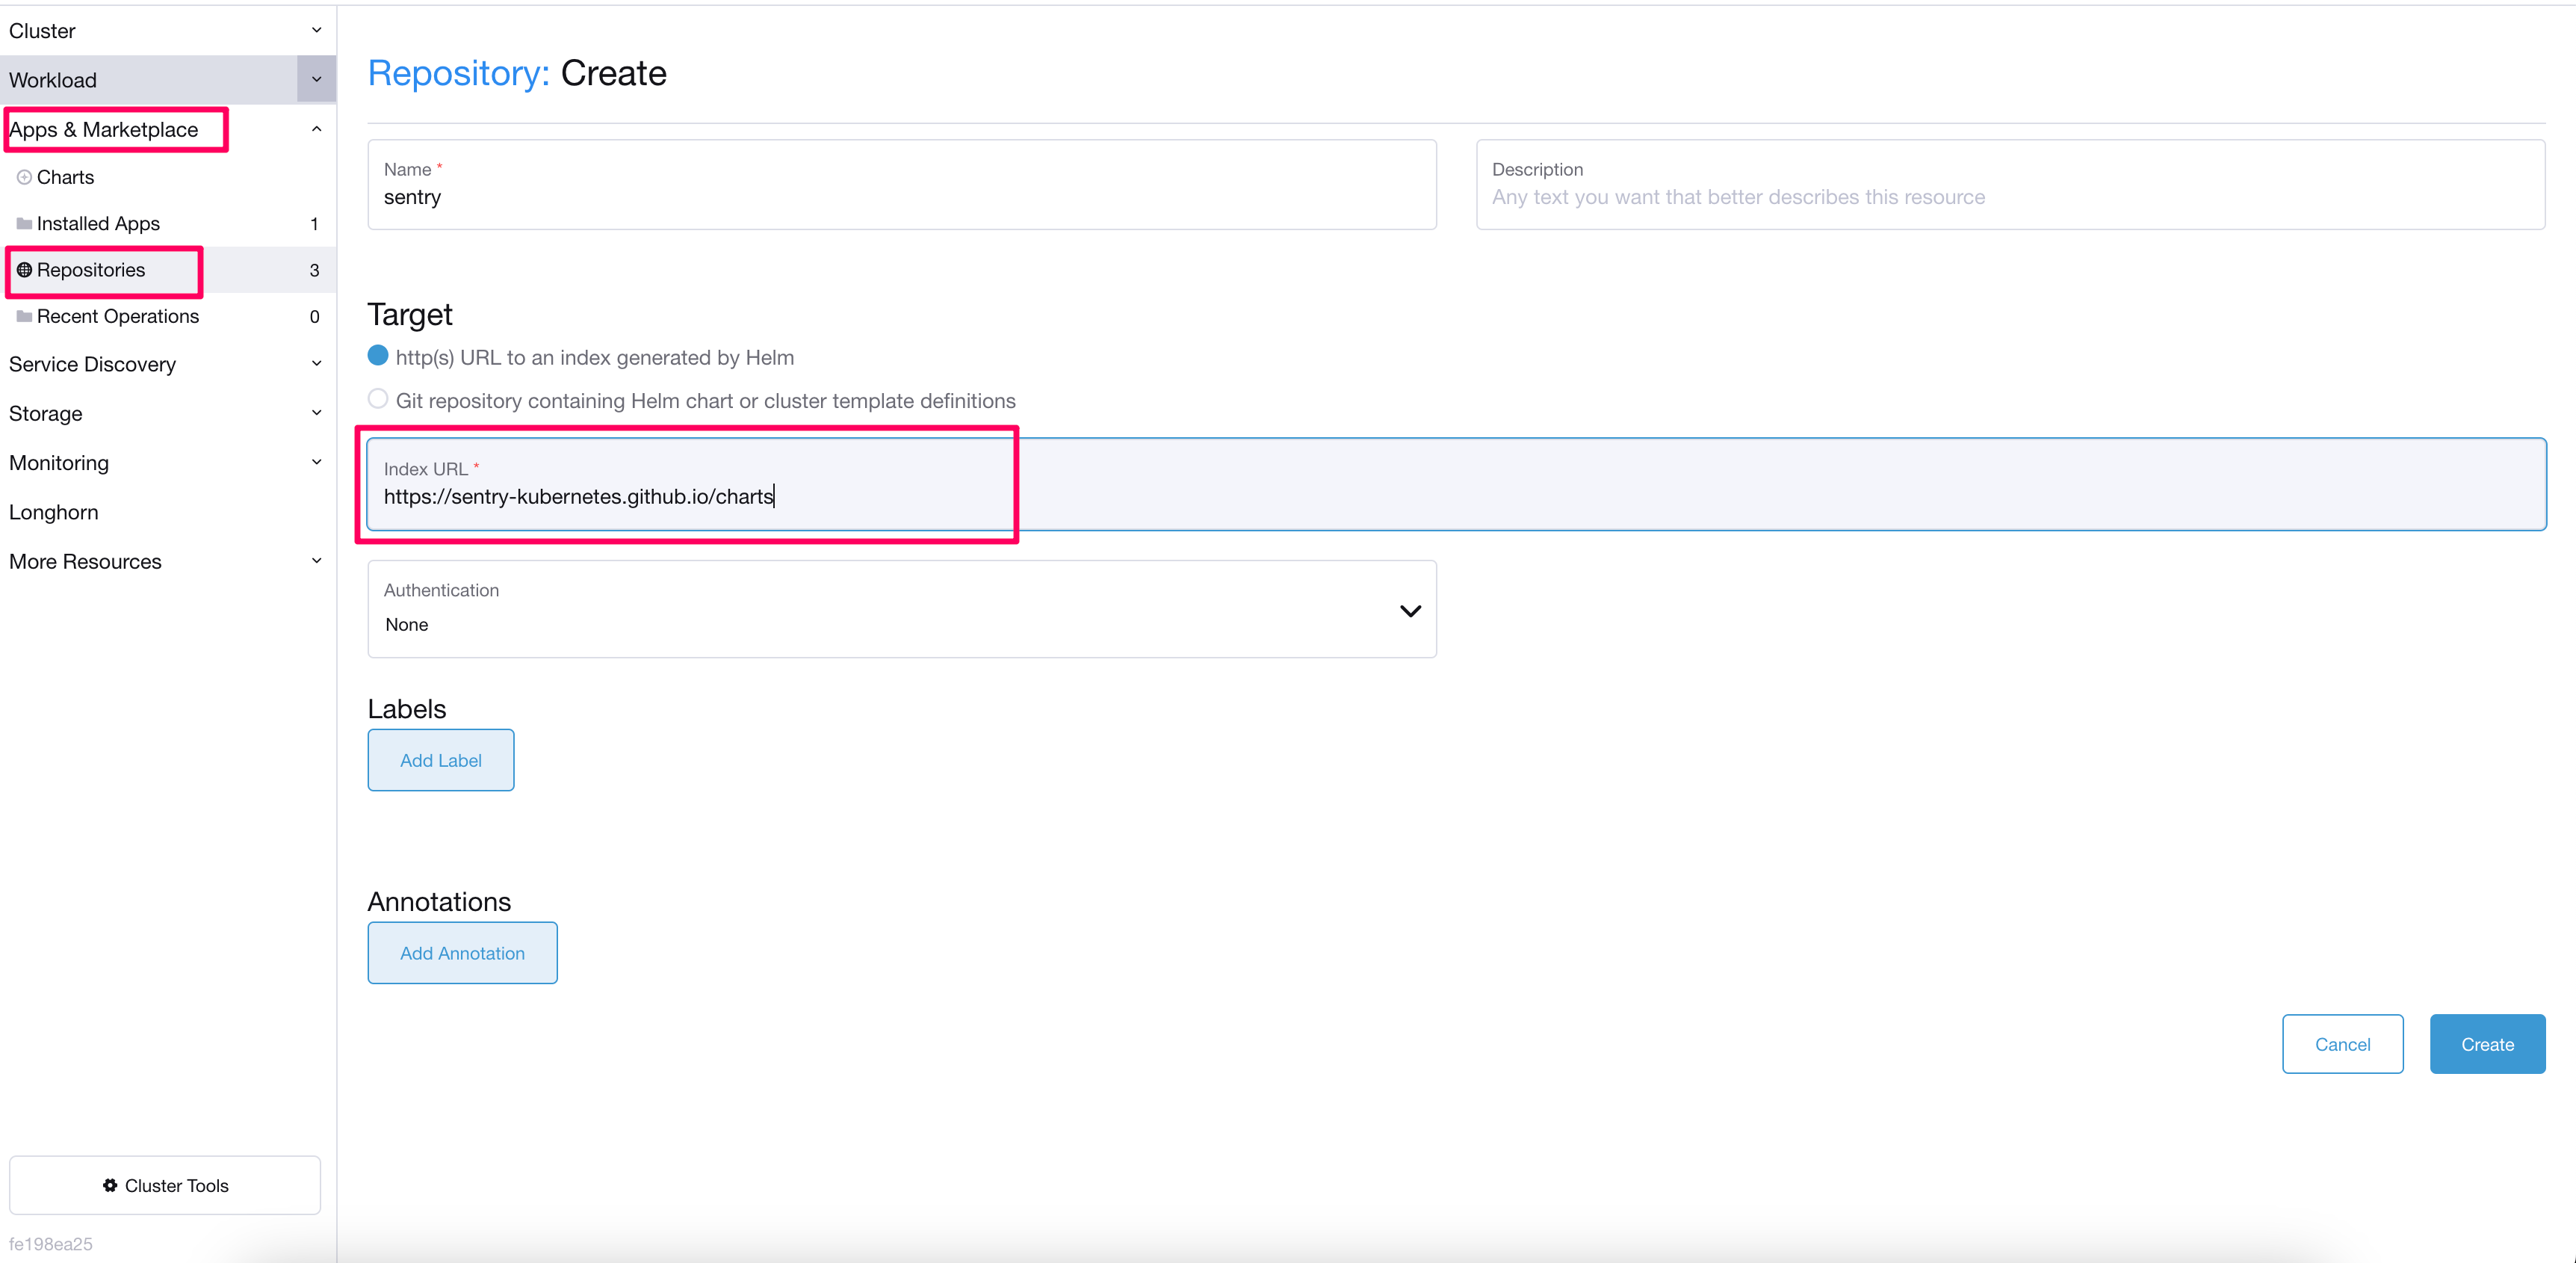Viewport: 2576px width, 1263px height.
Task: Expand the Storage section
Action: [x=316, y=413]
